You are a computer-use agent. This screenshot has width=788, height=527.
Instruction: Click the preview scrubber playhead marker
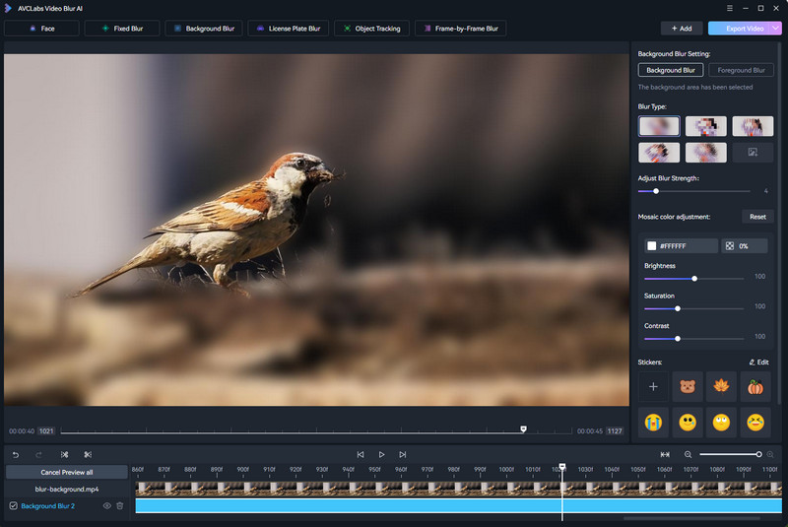point(523,429)
